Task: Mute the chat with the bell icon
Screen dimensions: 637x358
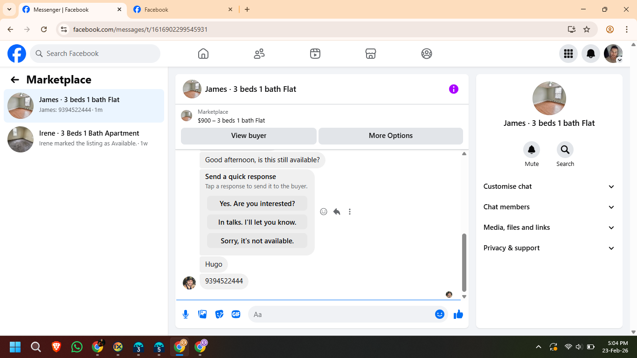Action: (x=532, y=150)
